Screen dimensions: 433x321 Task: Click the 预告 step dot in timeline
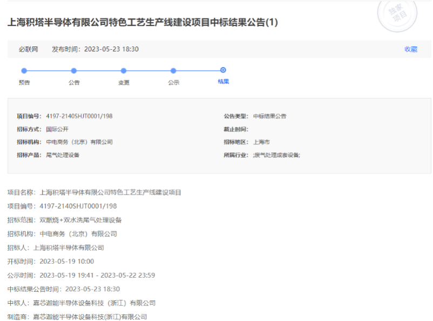[x=24, y=70]
